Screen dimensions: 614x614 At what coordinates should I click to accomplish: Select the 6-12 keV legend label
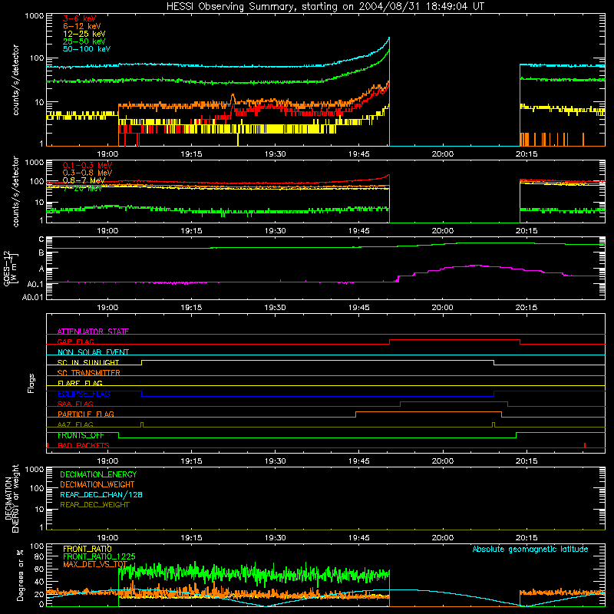click(x=82, y=26)
